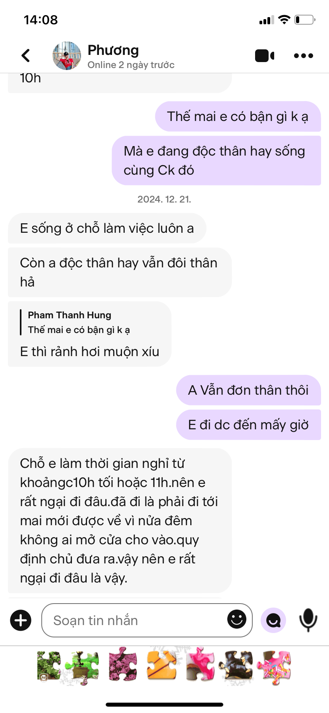
Task: Tap message "Thế mai e có bận gì k ạ"
Action: [238, 116]
